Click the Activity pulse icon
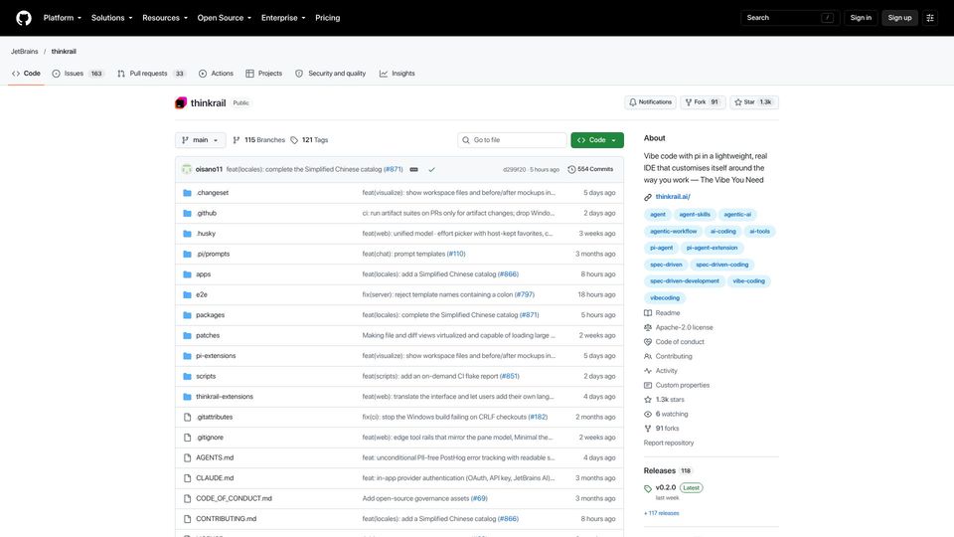This screenshot has width=954, height=537. coord(647,371)
